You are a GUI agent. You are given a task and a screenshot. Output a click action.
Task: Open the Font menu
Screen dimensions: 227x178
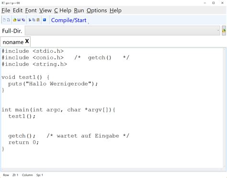coord(31,11)
